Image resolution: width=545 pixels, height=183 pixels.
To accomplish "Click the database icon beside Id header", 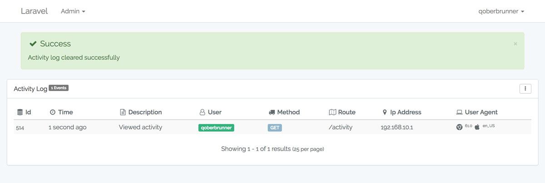I will [x=20, y=112].
